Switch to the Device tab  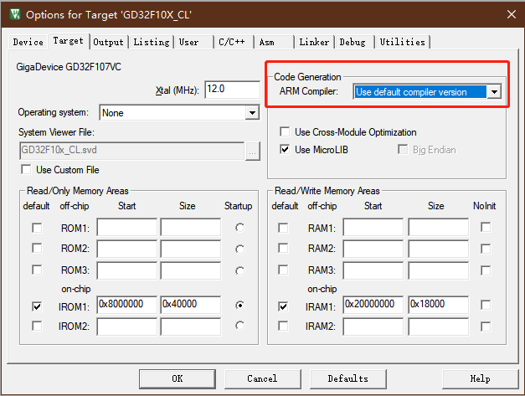28,42
